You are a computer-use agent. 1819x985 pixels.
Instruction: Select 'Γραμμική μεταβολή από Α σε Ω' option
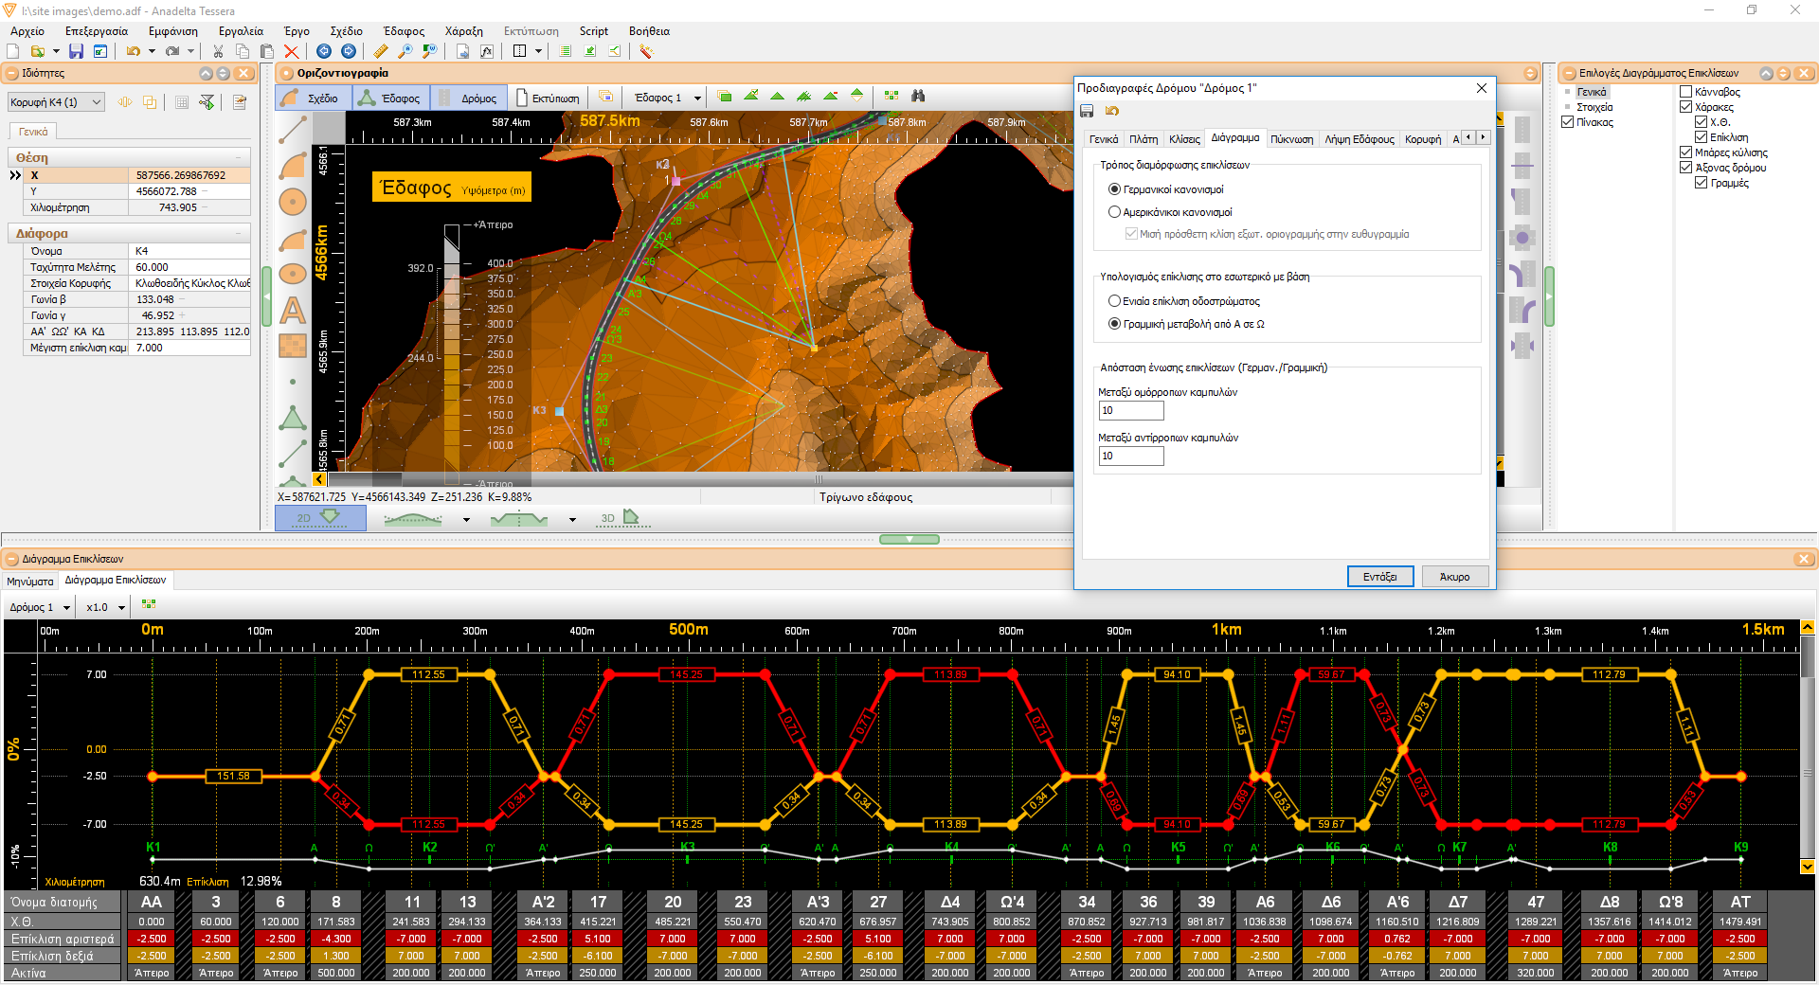coord(1114,324)
